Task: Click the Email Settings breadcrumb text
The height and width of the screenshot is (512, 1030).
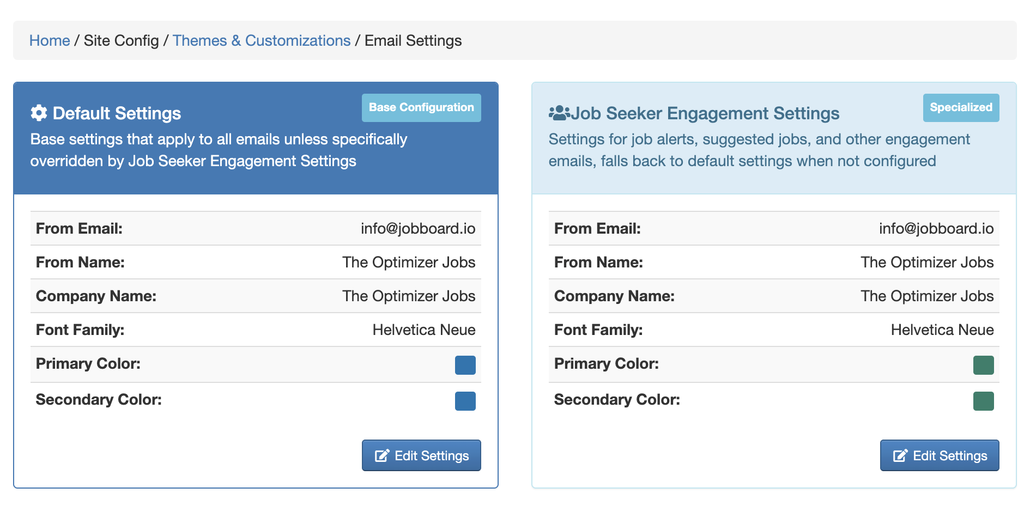Action: tap(413, 41)
